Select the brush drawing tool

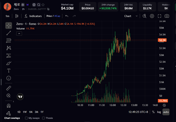tap(9, 63)
